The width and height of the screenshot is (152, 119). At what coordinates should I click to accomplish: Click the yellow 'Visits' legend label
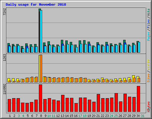click(x=148, y=65)
